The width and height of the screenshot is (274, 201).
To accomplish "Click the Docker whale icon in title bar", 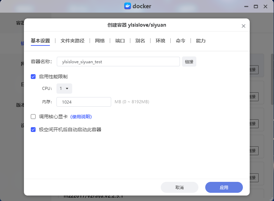I will pos(128,6).
